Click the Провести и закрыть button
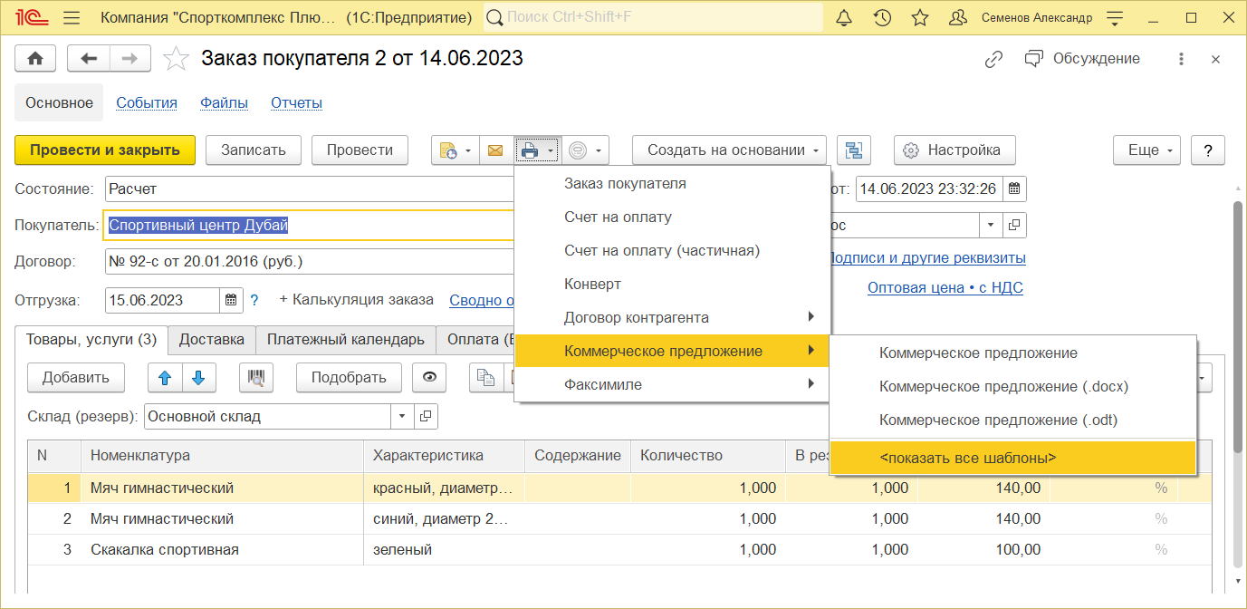This screenshot has height=609, width=1247. click(x=105, y=150)
